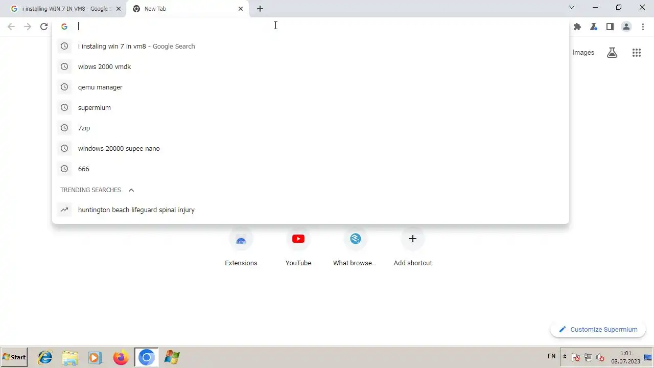Screen dimensions: 654x368
Task: Open Windows Media Player from the taskbar
Action: pyautogui.click(x=95, y=357)
